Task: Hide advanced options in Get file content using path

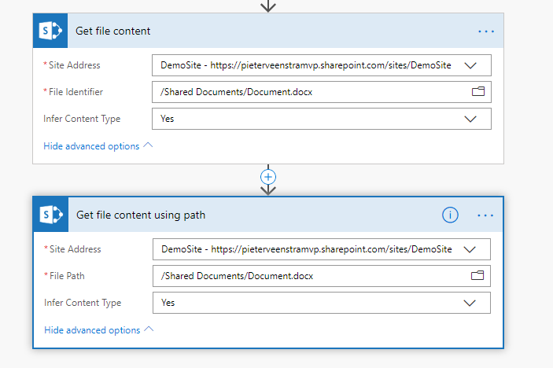Action: (x=99, y=330)
